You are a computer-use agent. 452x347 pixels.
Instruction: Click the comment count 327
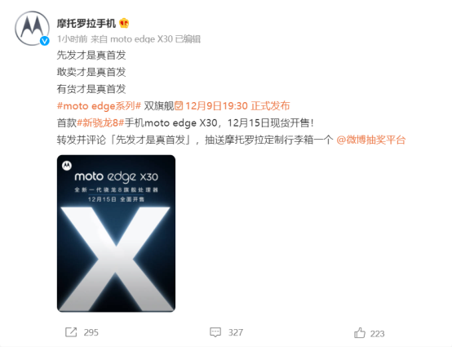click(x=236, y=332)
